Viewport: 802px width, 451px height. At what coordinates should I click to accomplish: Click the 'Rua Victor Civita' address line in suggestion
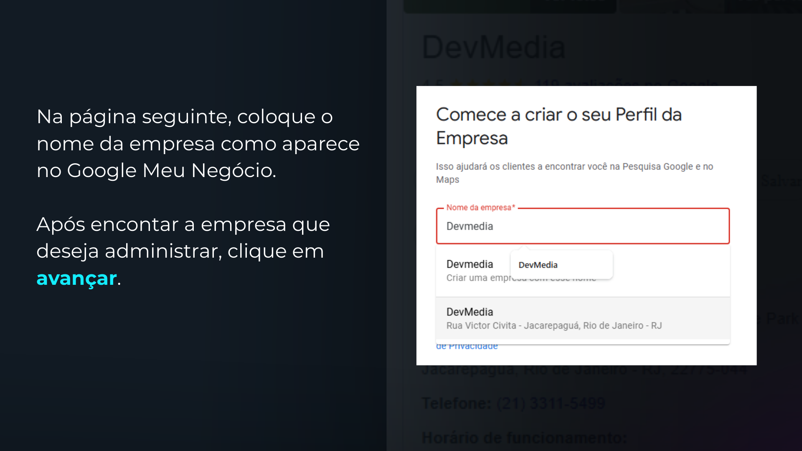coord(553,326)
